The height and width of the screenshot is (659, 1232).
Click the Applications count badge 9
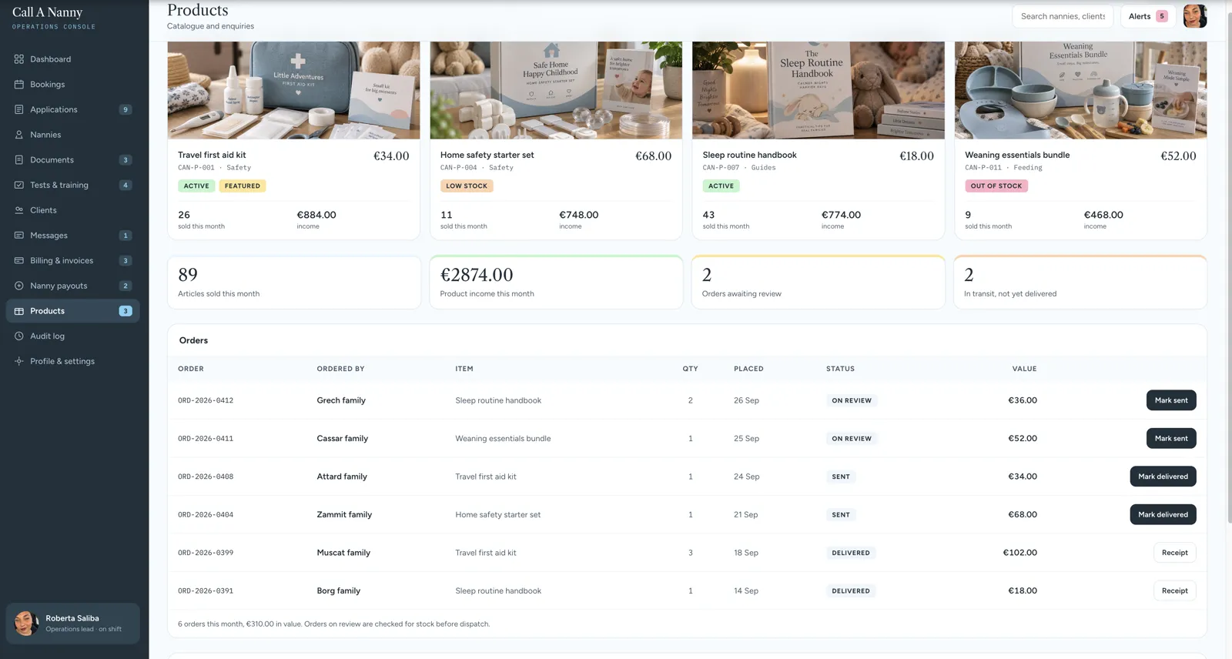126,110
